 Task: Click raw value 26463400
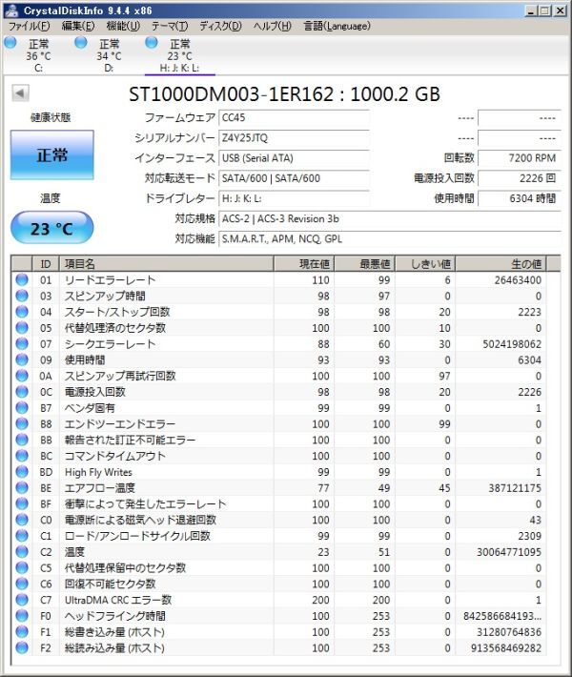(x=518, y=279)
